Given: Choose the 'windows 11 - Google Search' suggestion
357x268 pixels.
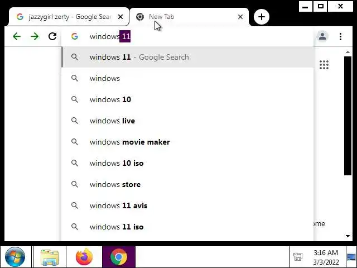Looking at the screenshot, I should (x=188, y=57).
